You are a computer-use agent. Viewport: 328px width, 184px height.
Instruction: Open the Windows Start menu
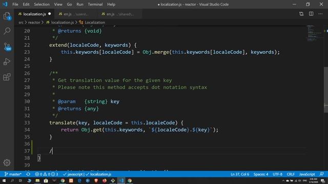(4, 180)
